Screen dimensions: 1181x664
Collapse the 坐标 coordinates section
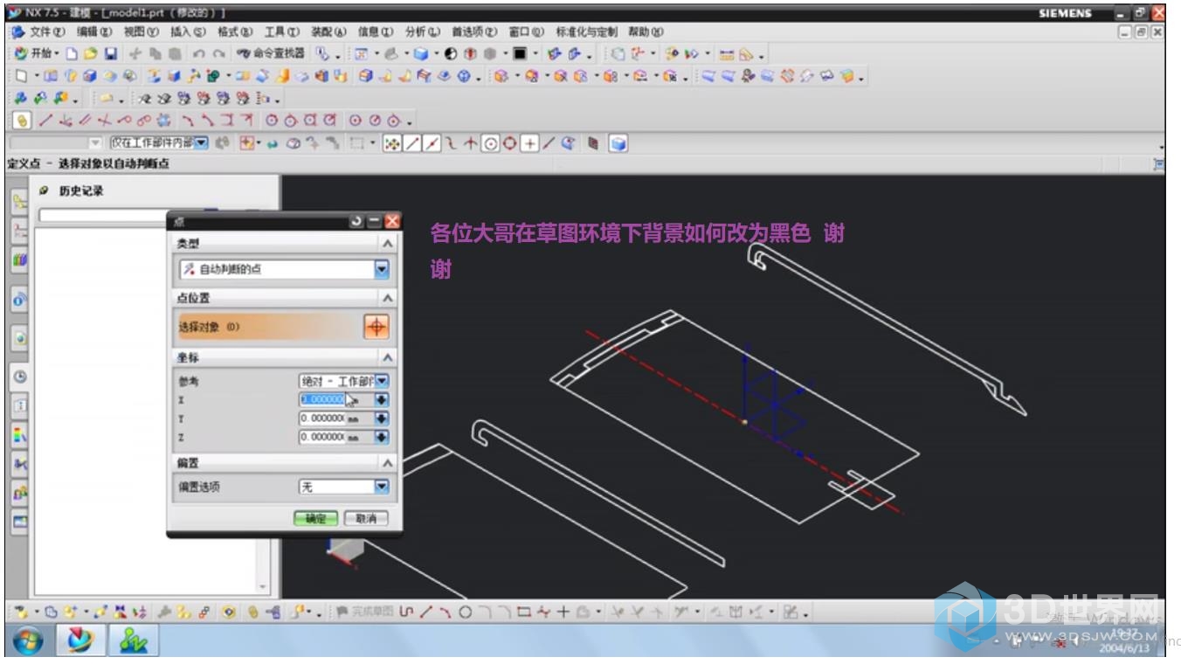coord(388,357)
